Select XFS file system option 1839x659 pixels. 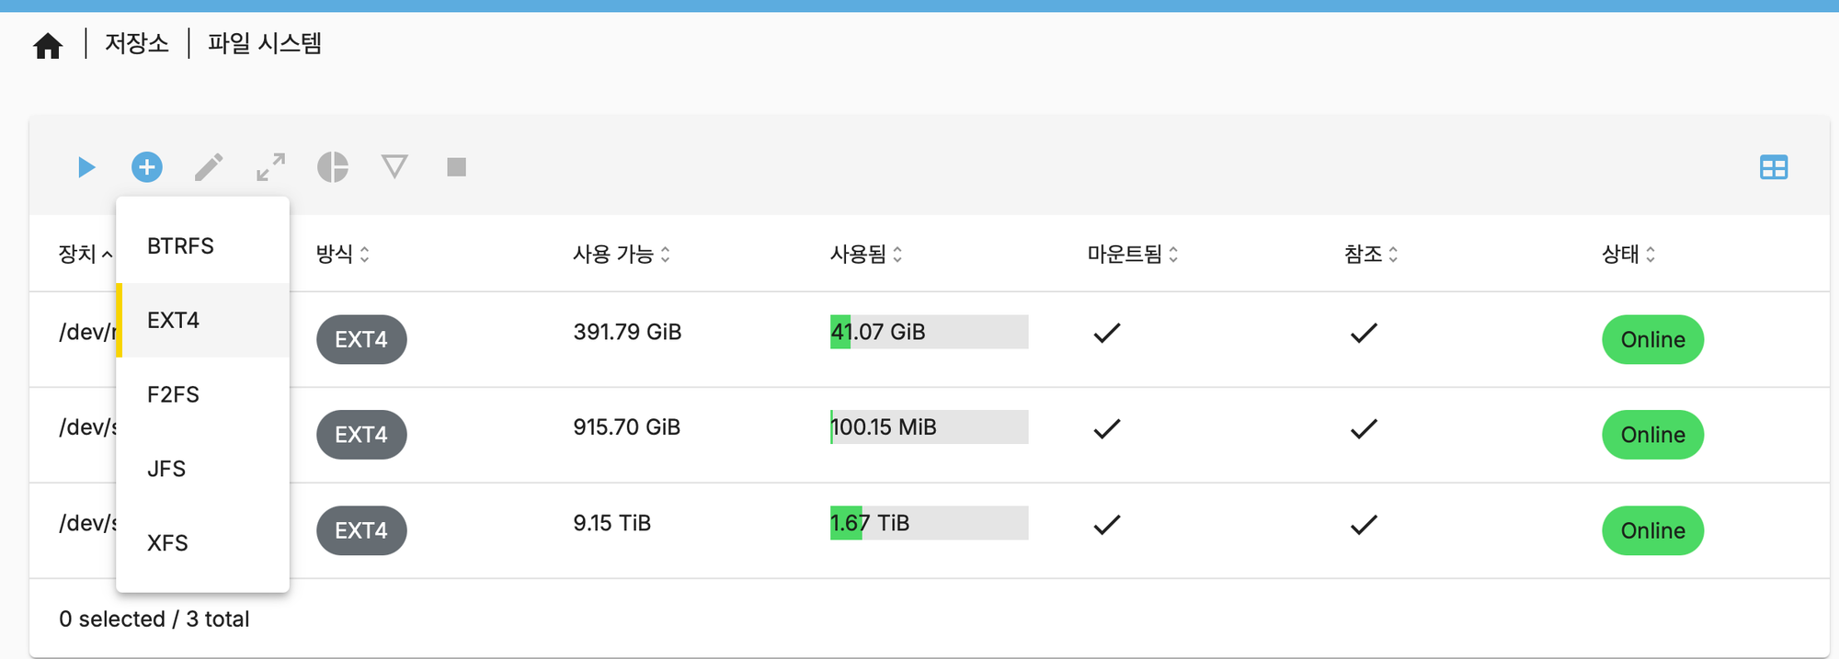coord(202,543)
